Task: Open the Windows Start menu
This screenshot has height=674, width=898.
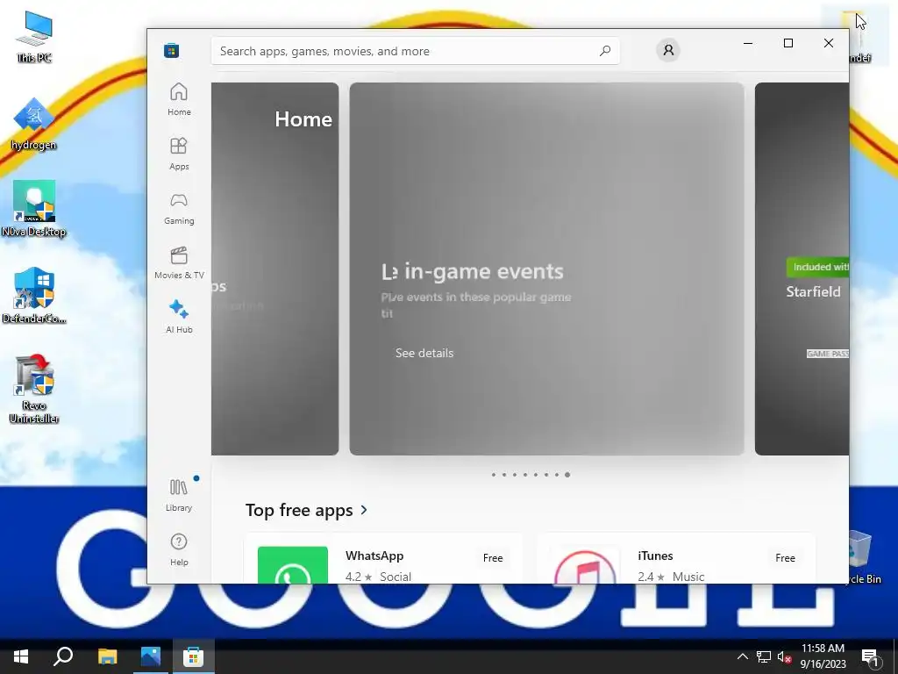Action: [21, 656]
